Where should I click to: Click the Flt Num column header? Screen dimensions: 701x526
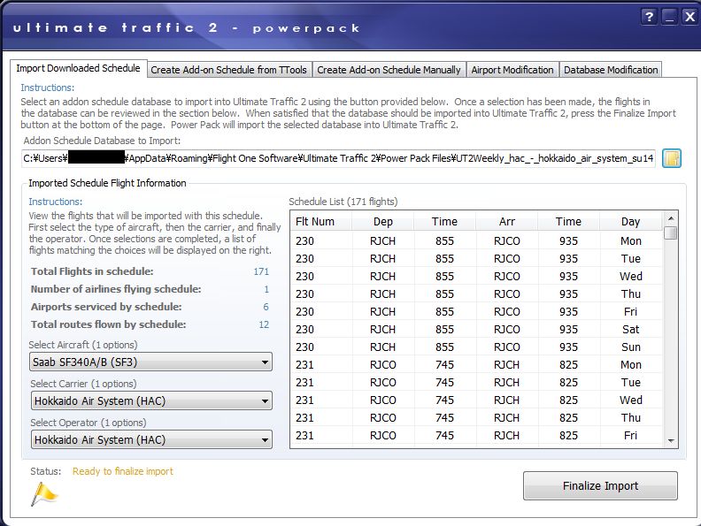pyautogui.click(x=321, y=222)
